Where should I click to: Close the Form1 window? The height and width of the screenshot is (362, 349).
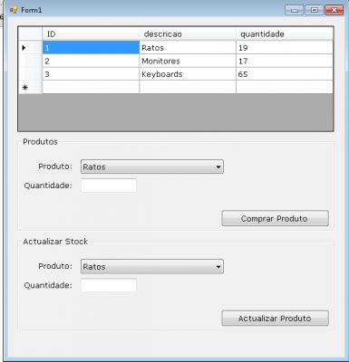(334, 10)
